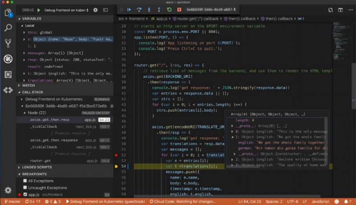Step out in debug toolbar

[x=159, y=9]
